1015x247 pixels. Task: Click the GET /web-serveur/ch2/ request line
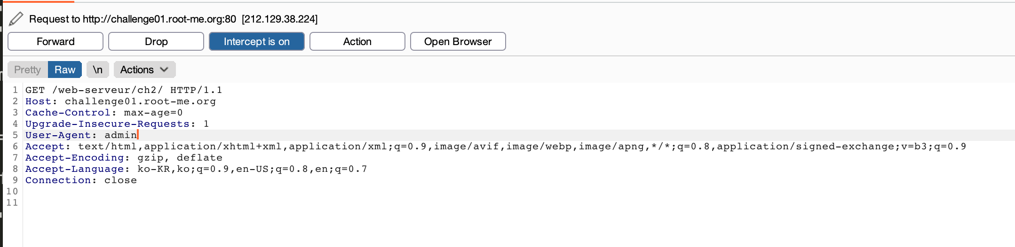124,90
